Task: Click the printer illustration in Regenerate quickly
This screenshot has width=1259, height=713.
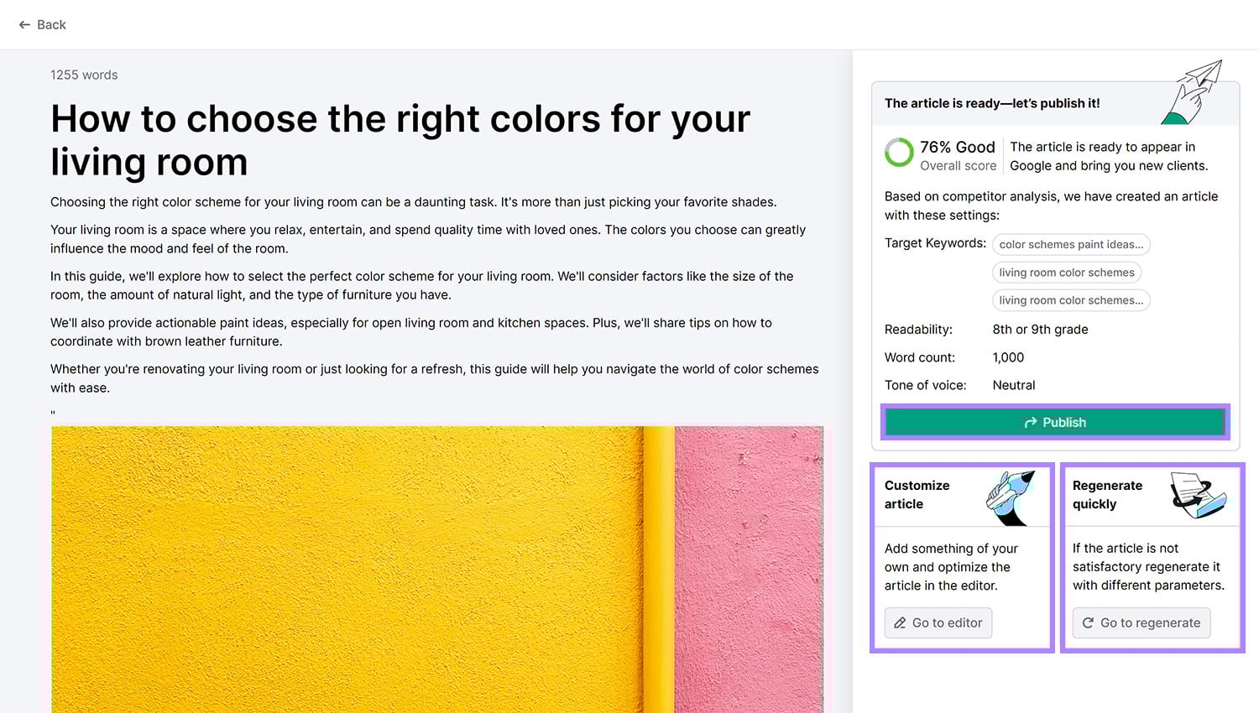Action: (x=1199, y=495)
